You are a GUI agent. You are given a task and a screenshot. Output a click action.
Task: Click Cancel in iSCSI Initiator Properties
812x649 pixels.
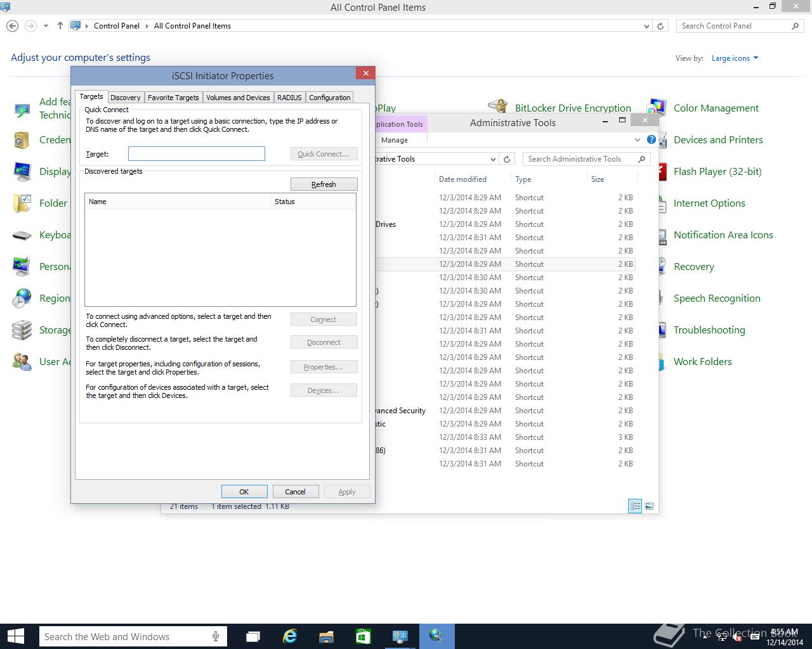coord(295,492)
